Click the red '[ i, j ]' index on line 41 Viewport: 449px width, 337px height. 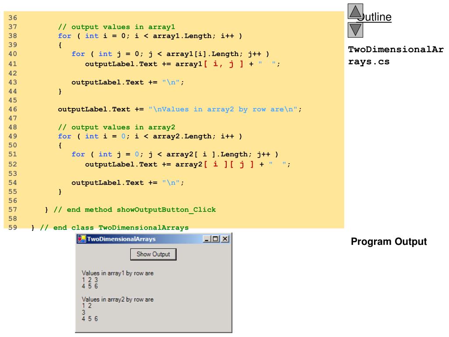[x=224, y=64]
